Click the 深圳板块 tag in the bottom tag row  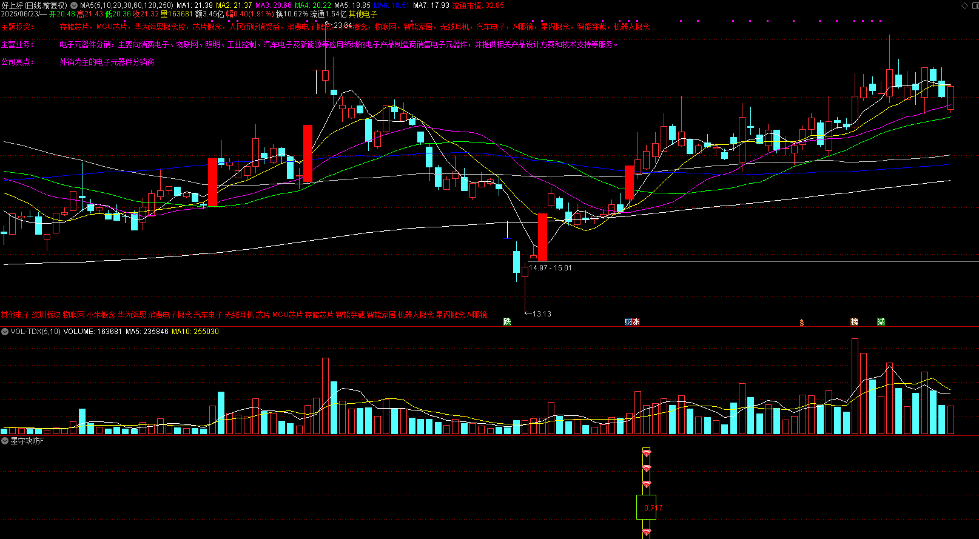pos(46,315)
